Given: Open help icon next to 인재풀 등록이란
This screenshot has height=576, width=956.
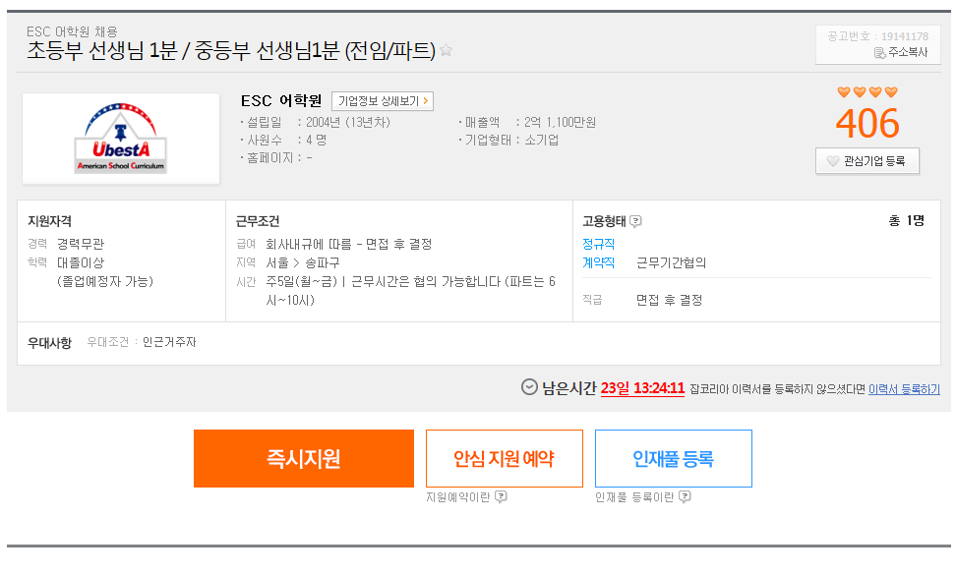Looking at the screenshot, I should pyautogui.click(x=685, y=496).
